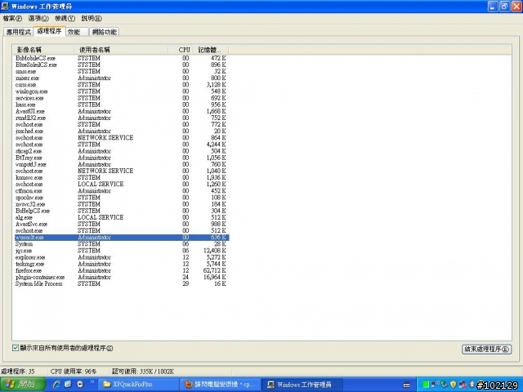Viewport: 523px width, 392px height.
Task: Sort by 記憶體 column header
Action: coord(211,50)
